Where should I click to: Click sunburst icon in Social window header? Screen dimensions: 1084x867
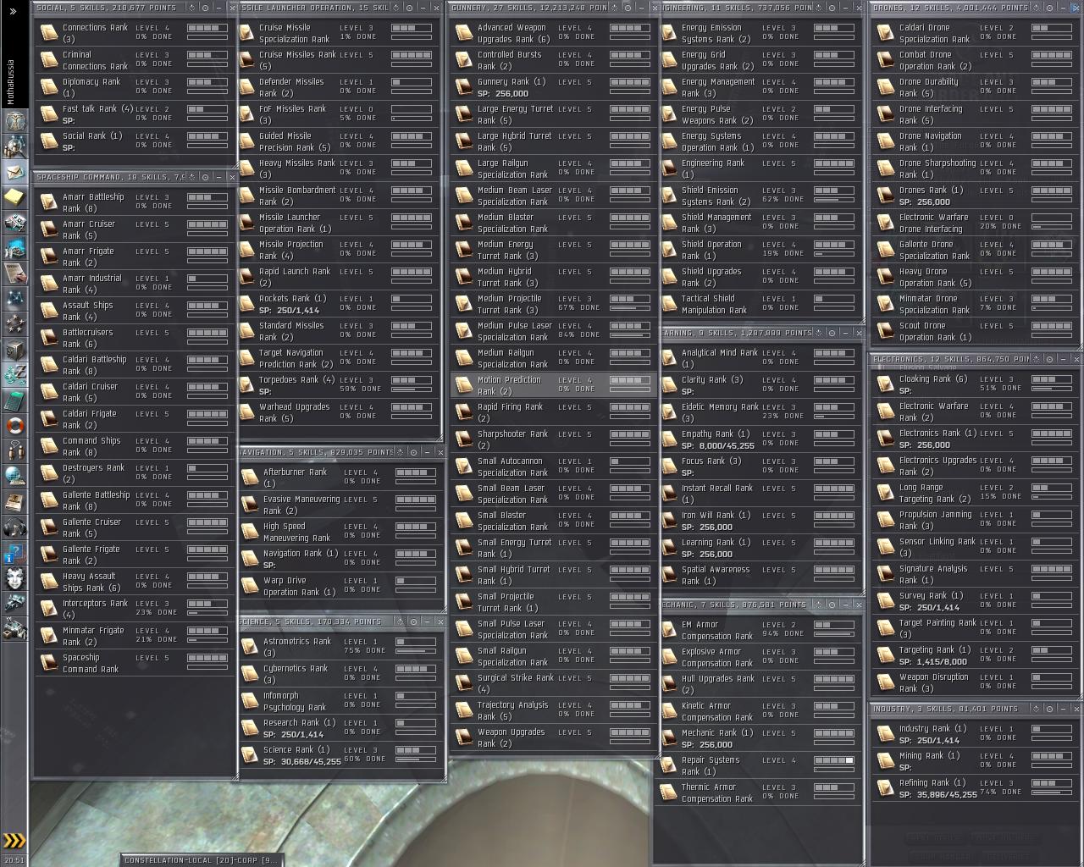pos(192,8)
